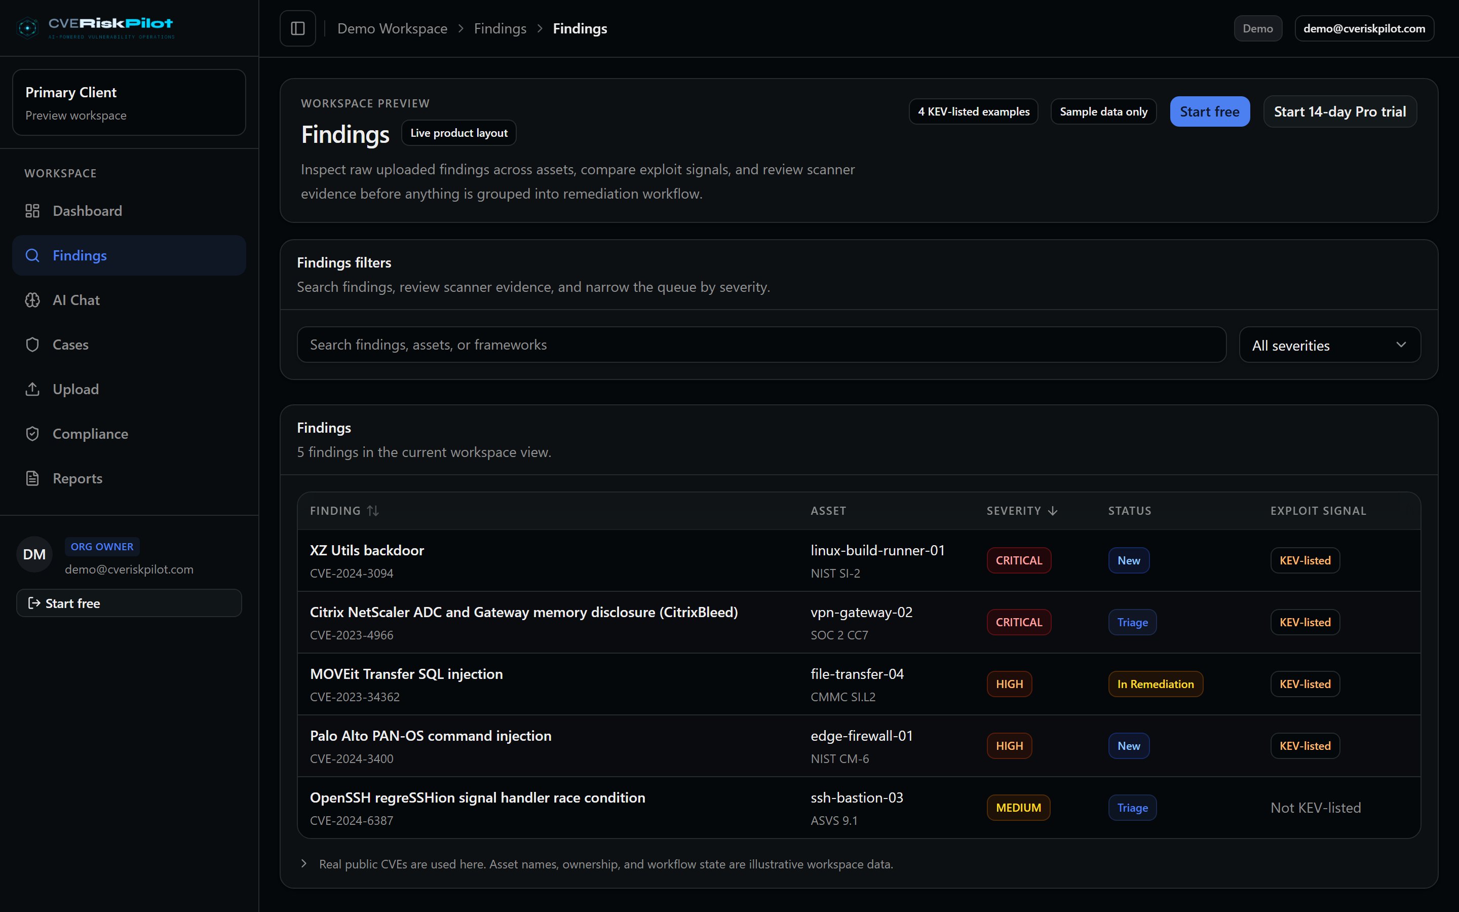
Task: Click the sidebar Start free button
Action: [129, 603]
